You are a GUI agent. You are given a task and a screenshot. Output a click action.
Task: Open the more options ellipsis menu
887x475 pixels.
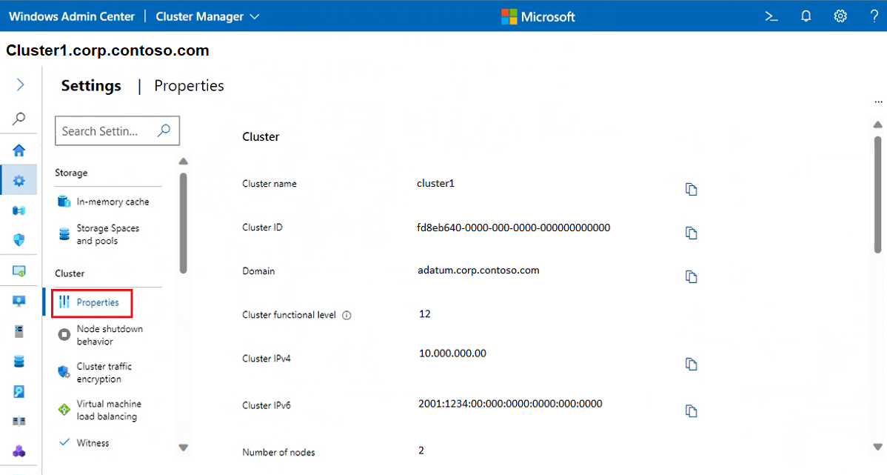[x=878, y=102]
